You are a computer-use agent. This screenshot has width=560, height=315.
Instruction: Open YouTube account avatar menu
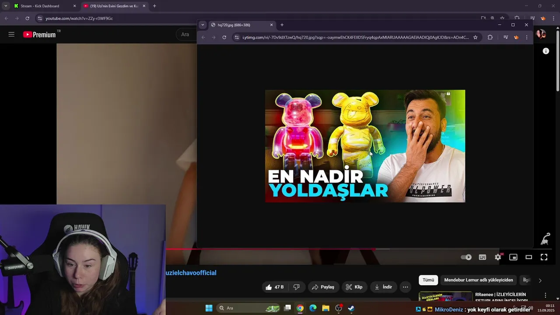[541, 34]
